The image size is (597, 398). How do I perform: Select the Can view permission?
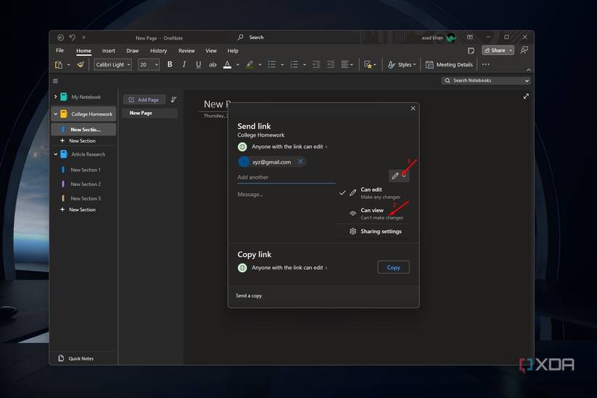point(373,213)
